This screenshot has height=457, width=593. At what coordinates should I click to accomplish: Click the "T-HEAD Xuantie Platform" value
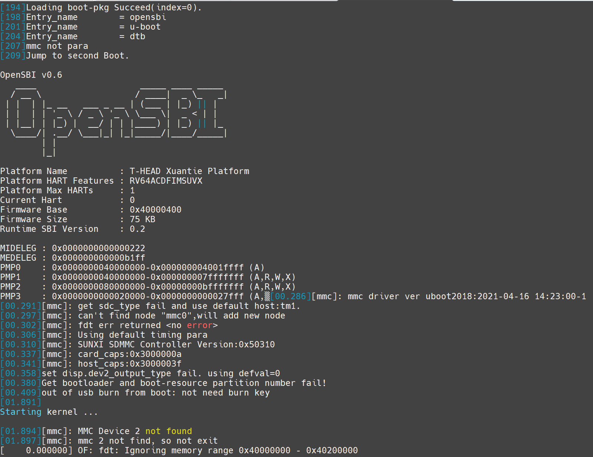click(189, 171)
